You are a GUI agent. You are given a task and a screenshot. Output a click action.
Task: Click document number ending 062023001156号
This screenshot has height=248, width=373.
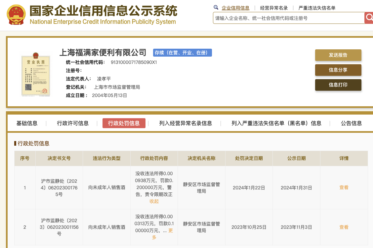point(59,227)
